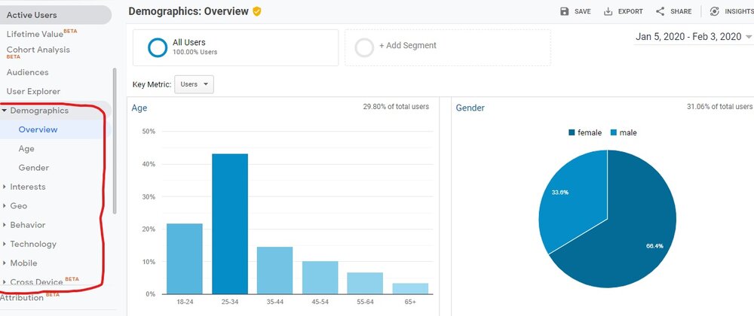
Task: Click the EXPORT button label
Action: (x=630, y=11)
